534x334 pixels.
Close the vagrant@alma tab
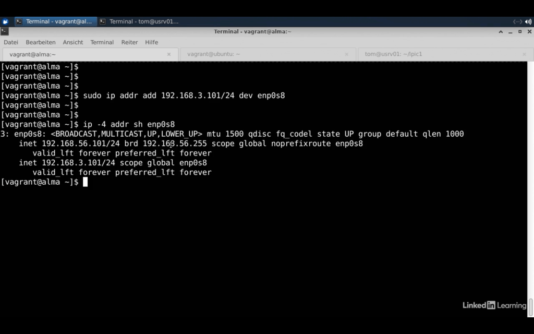click(168, 54)
